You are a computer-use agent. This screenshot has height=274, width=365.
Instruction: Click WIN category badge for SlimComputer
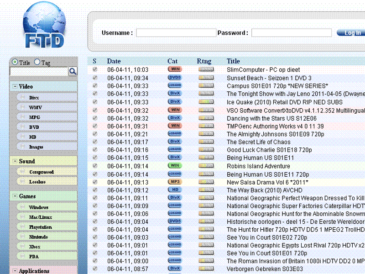point(175,69)
